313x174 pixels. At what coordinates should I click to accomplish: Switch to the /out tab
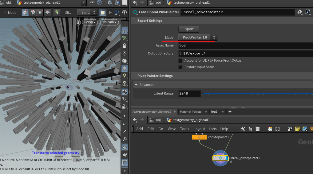pos(214,111)
